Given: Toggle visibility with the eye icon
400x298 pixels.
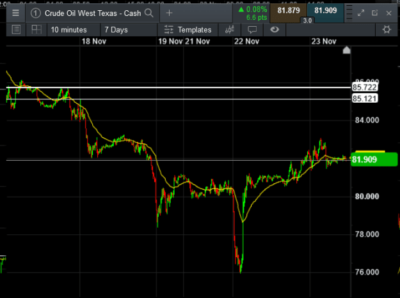Looking at the screenshot, I should (x=275, y=30).
